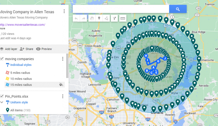The image size is (218, 126).
Task: Click route marker I on the map
Action: click(x=147, y=60)
